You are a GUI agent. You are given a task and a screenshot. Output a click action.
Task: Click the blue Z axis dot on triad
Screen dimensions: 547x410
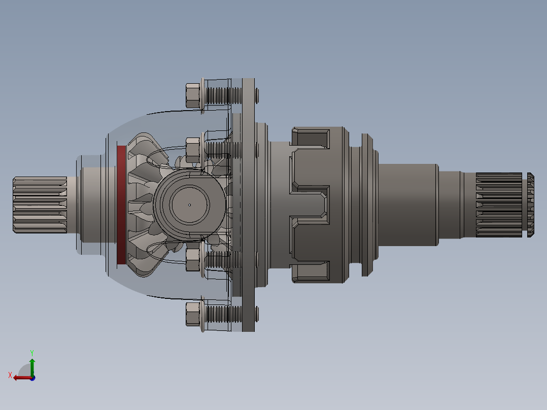(x=33, y=378)
